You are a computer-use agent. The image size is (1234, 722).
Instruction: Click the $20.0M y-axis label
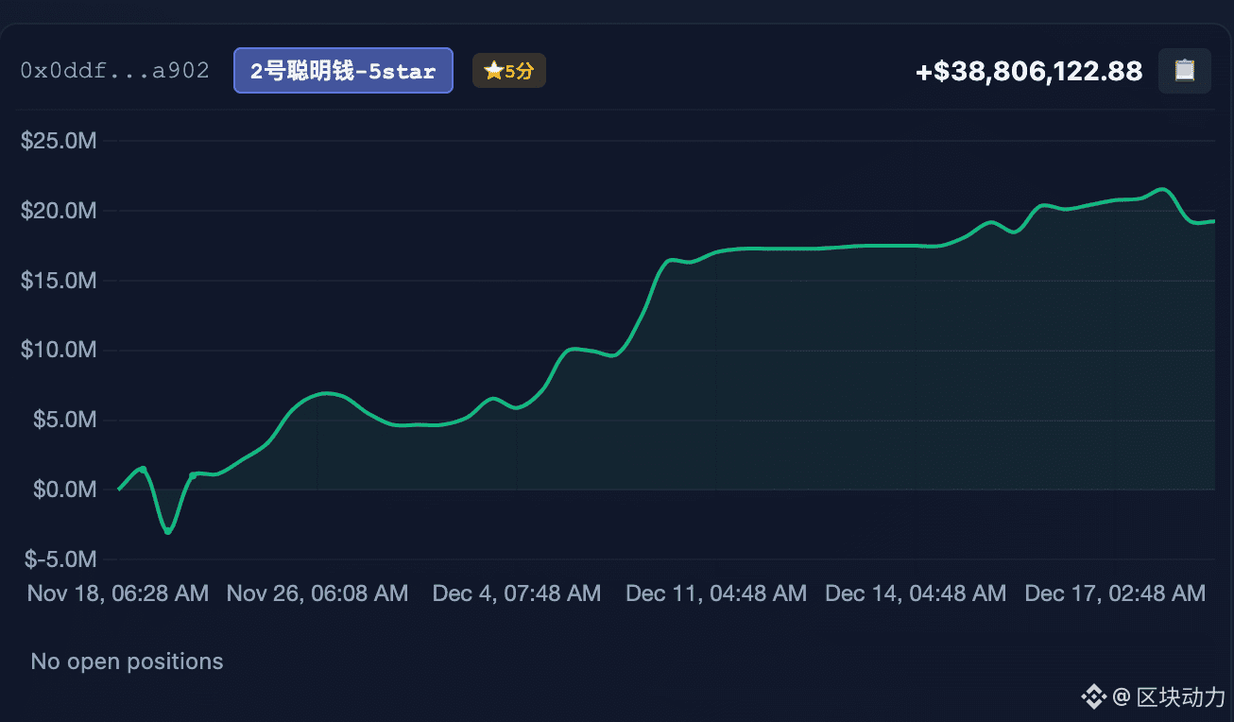(x=59, y=211)
